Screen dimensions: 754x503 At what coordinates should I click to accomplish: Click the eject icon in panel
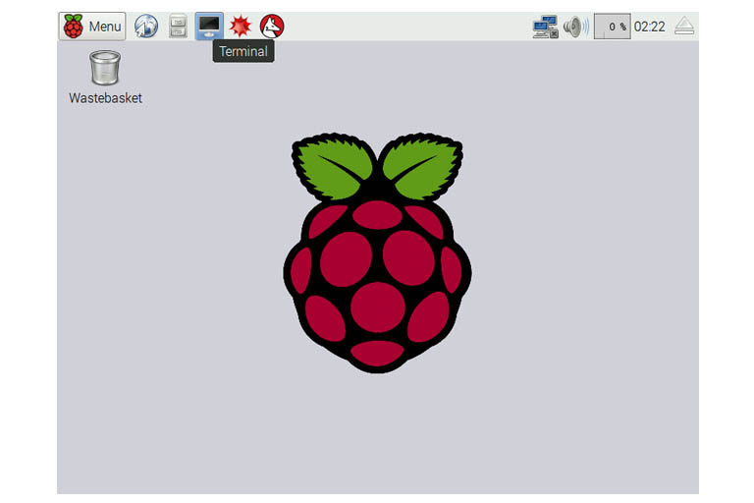pos(683,27)
